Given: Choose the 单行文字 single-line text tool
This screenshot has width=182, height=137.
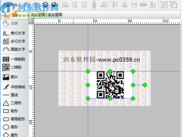Looking at the screenshot, I should coord(15,33).
